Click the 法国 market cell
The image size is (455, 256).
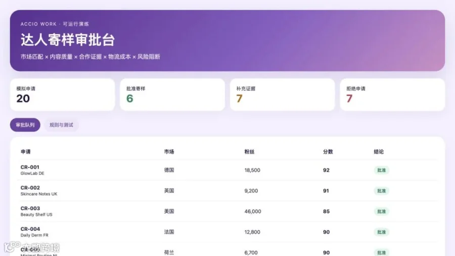[x=169, y=232]
